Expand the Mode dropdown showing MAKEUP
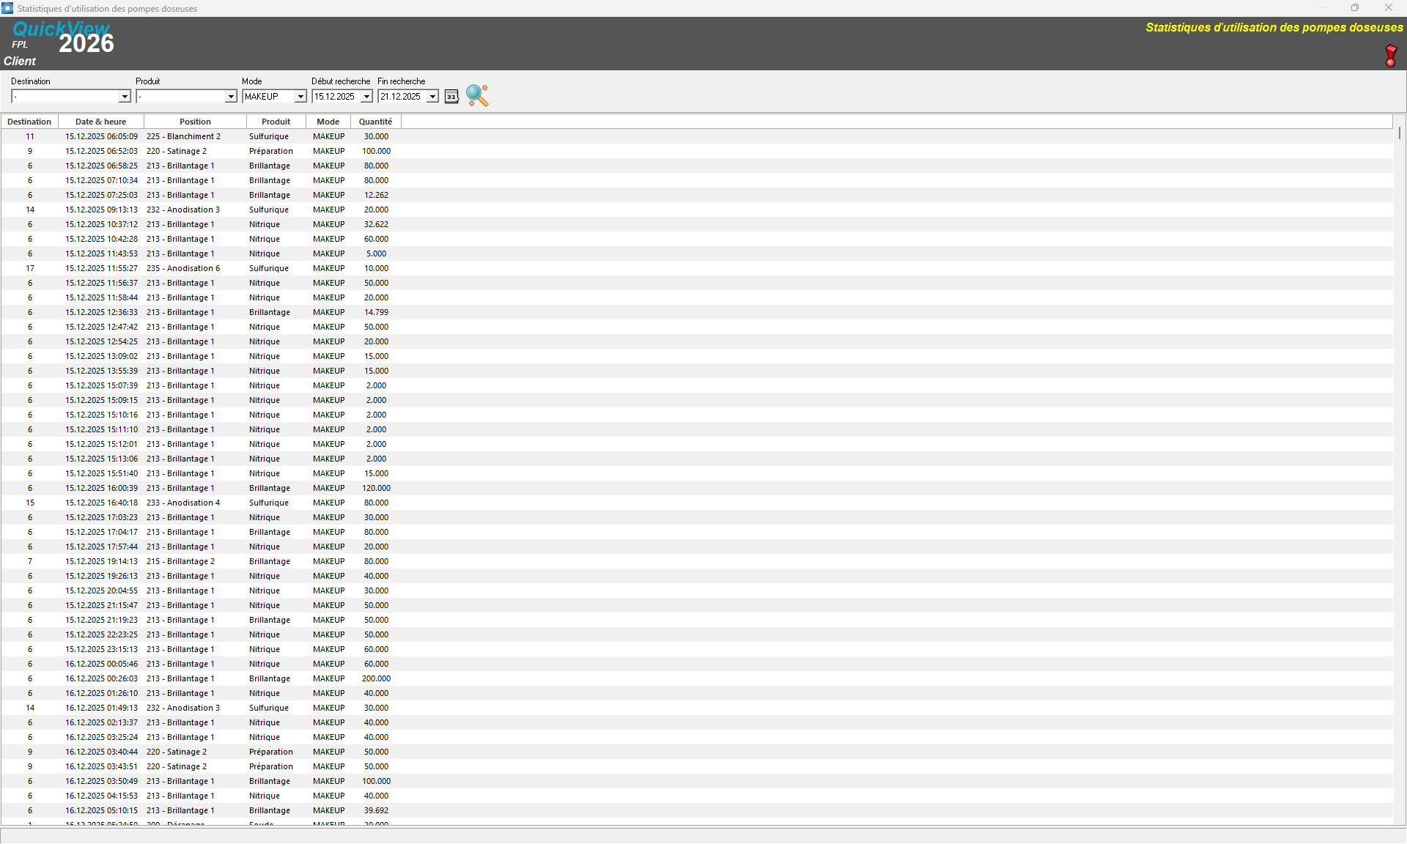Screen dimensions: 1407x844 300,97
